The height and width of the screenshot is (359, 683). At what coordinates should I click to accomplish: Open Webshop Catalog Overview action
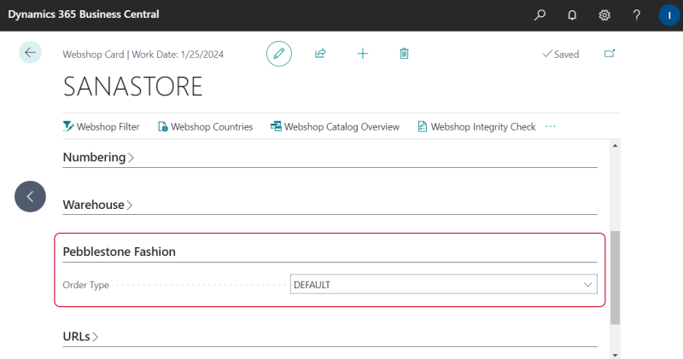click(335, 126)
